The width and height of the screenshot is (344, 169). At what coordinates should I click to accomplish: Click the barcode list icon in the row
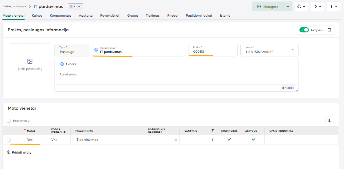coord(175,140)
